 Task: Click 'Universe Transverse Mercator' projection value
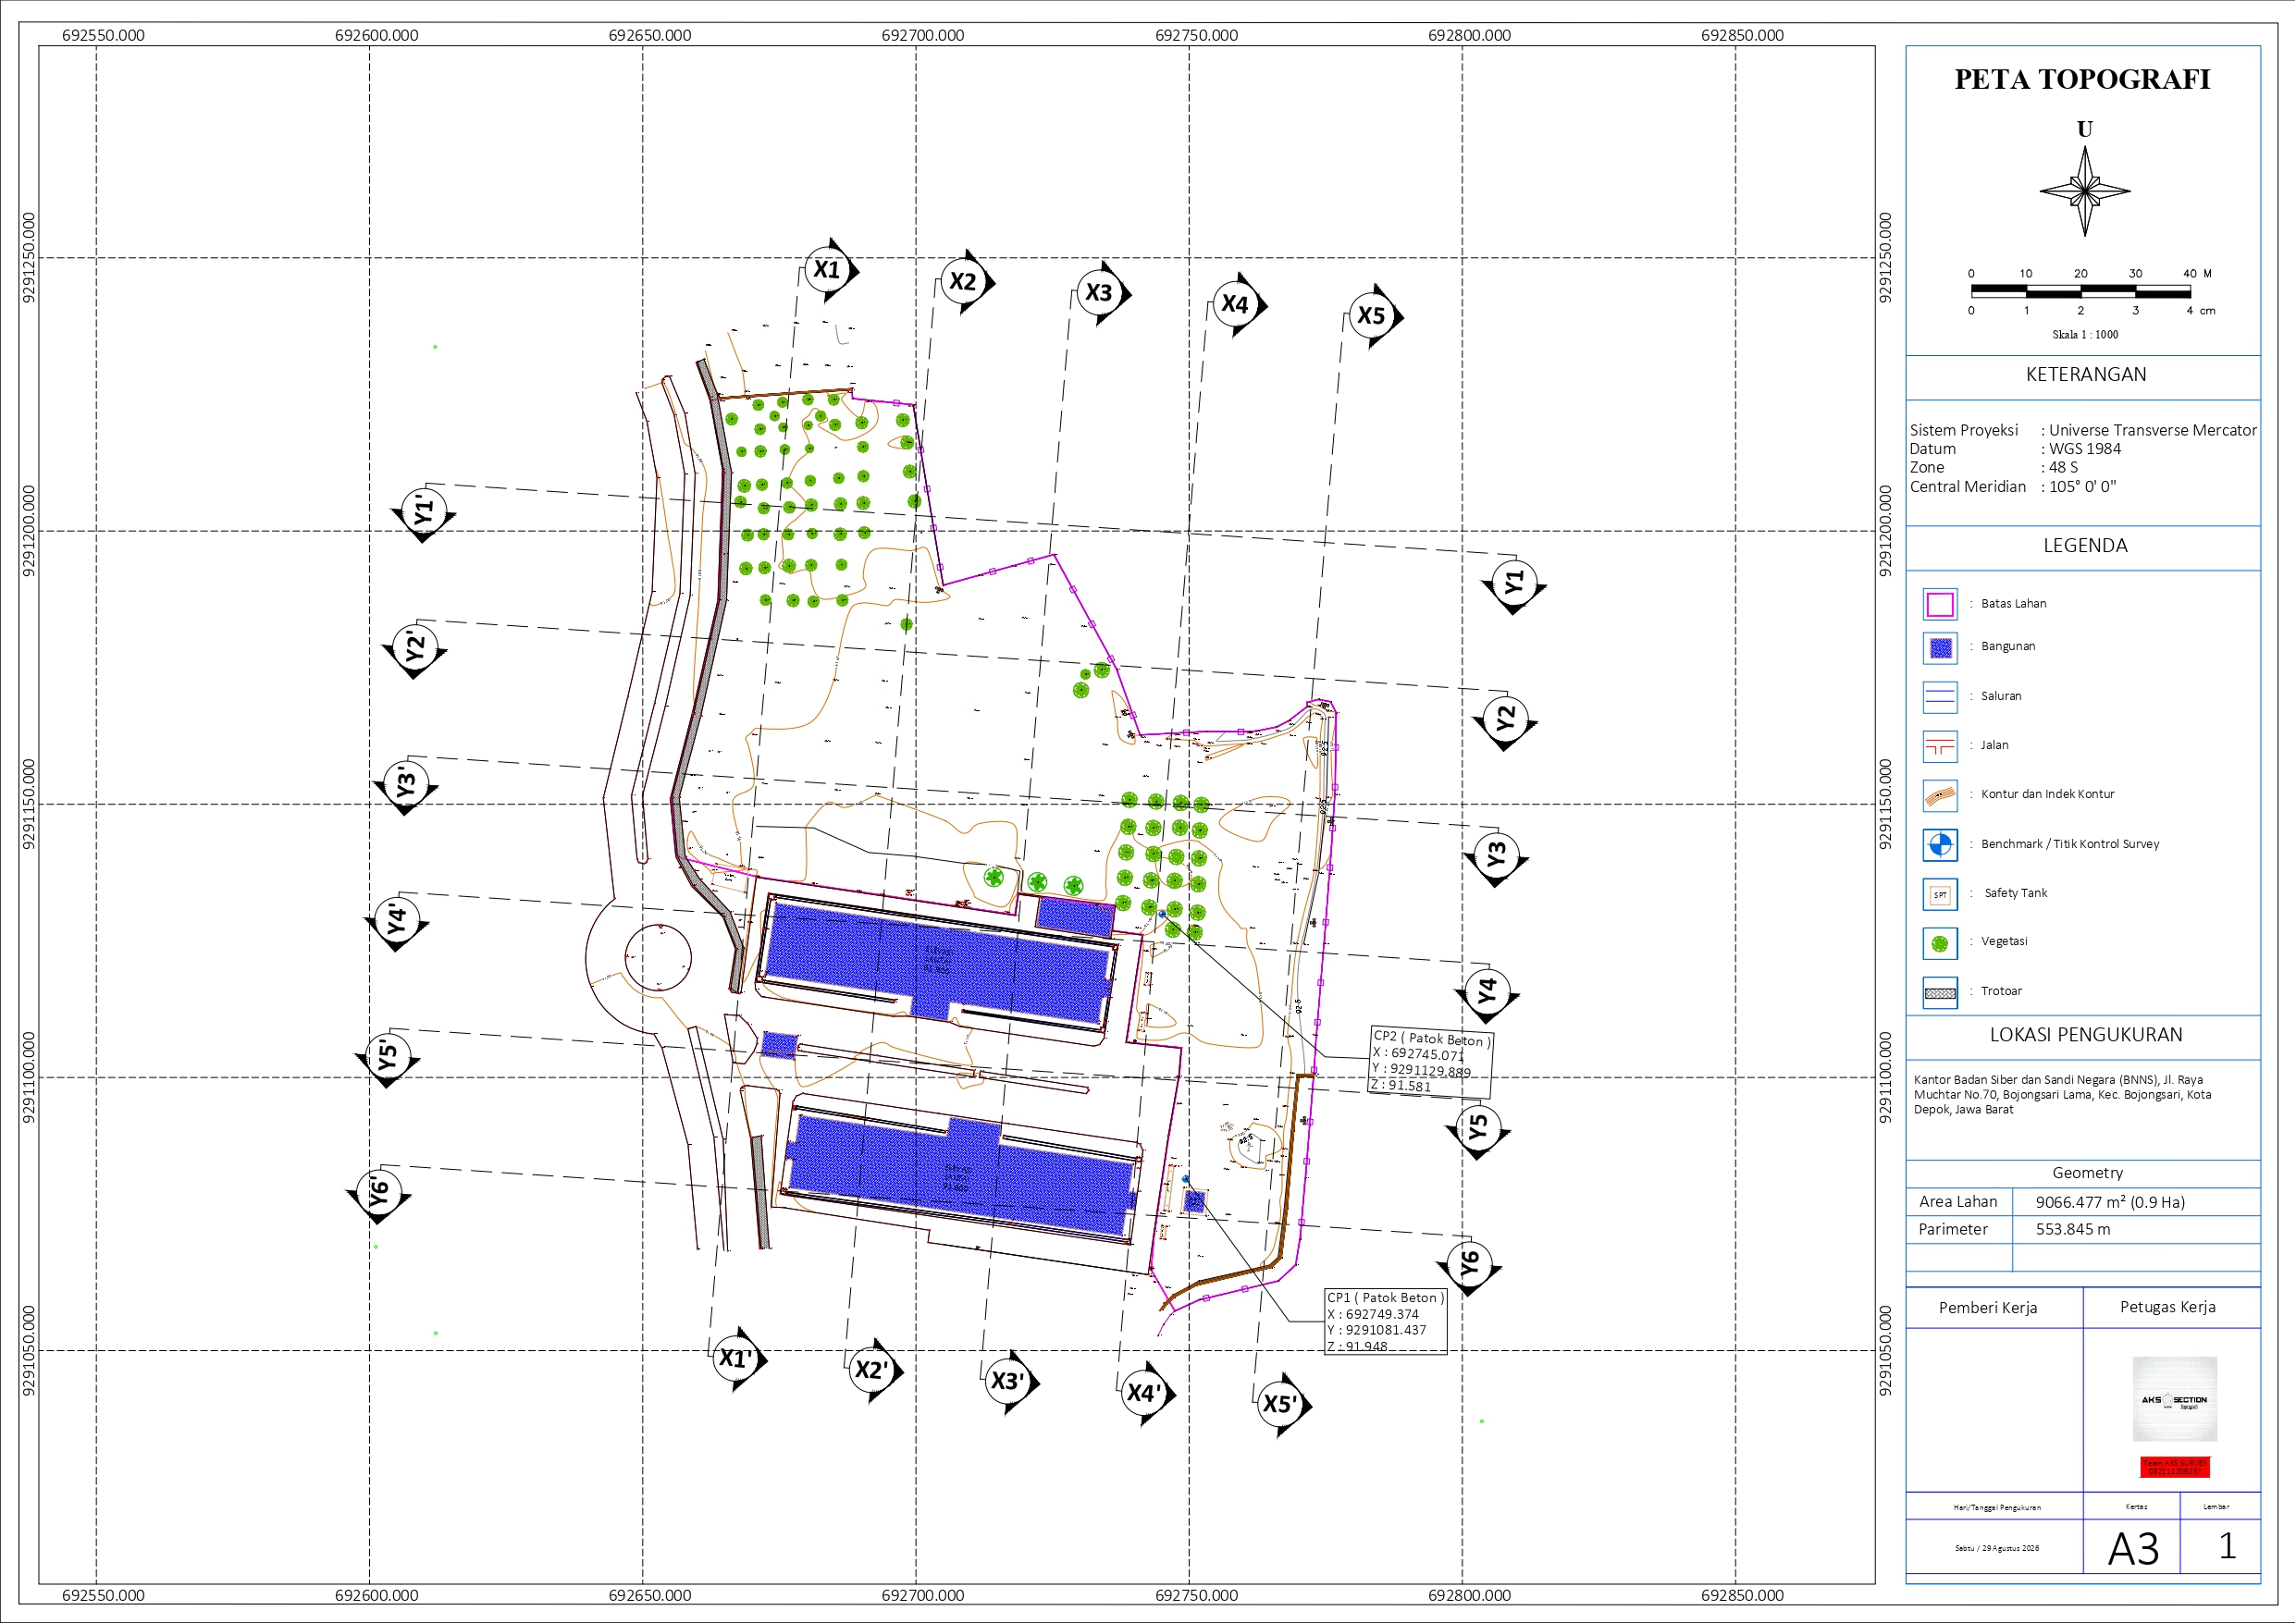click(2153, 430)
